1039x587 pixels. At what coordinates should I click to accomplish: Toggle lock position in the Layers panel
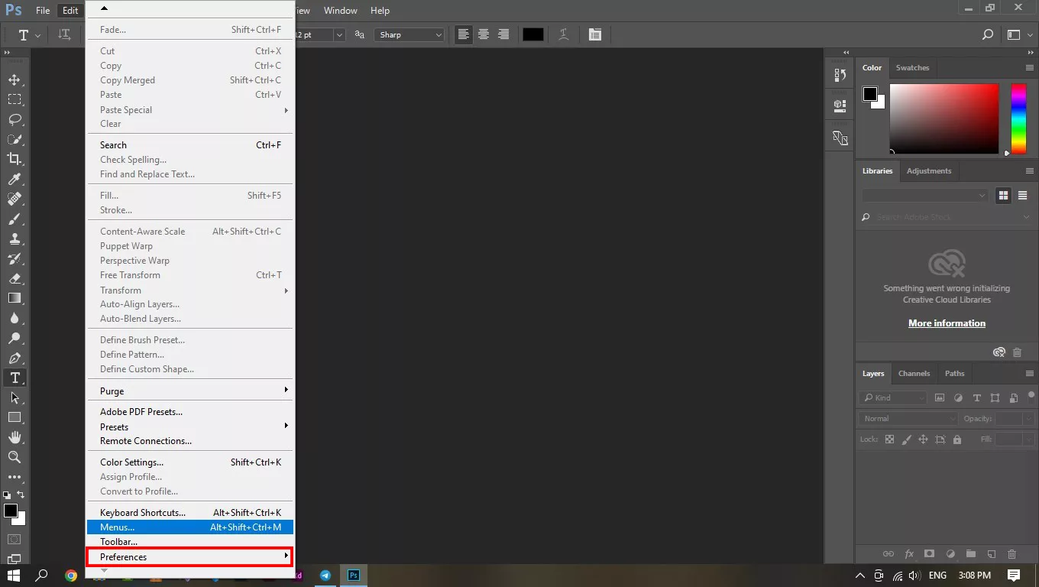pos(923,439)
